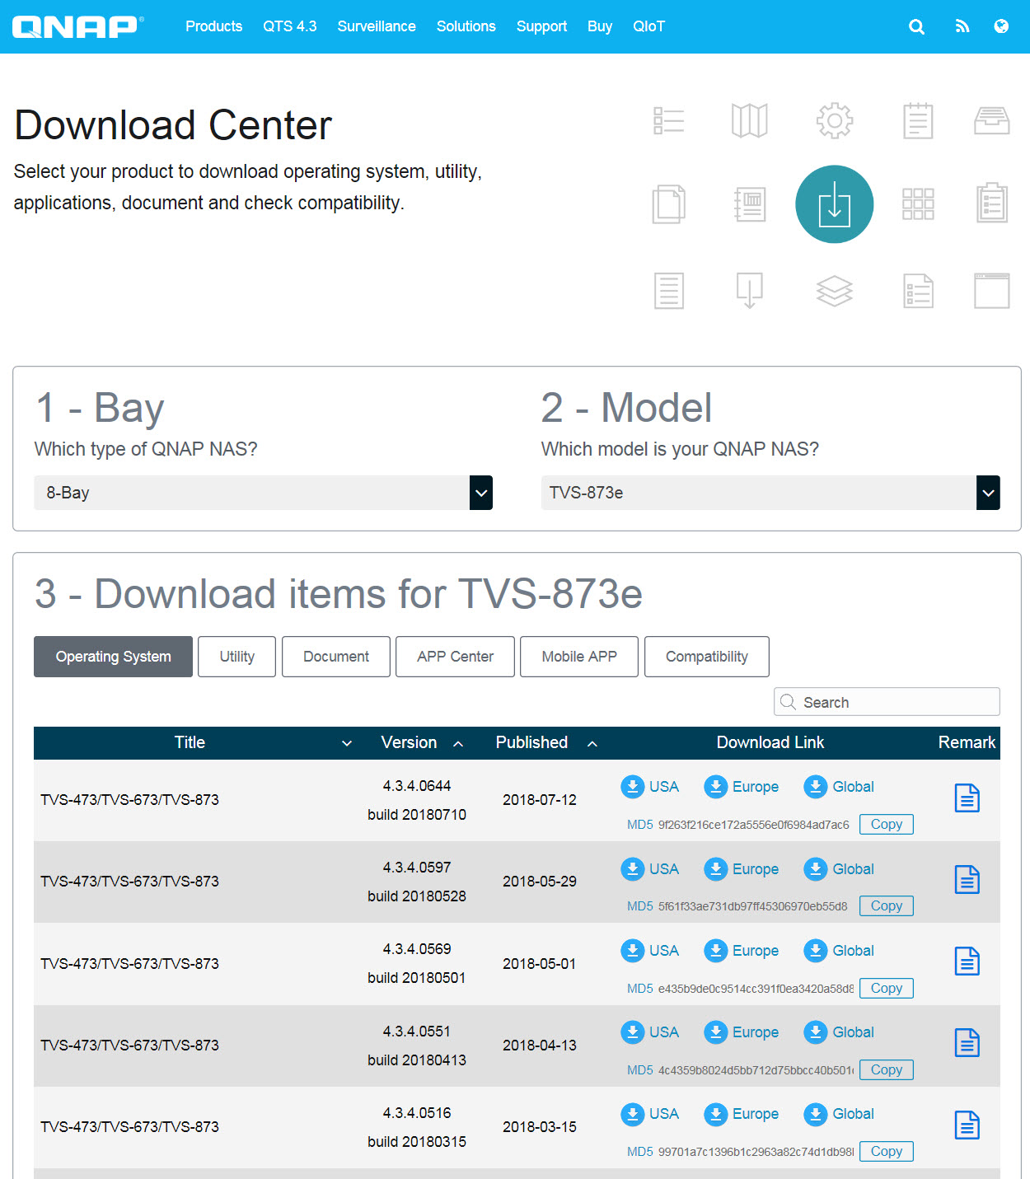Sort by Published column arrow
Viewport: 1030px width, 1179px height.
tap(592, 743)
